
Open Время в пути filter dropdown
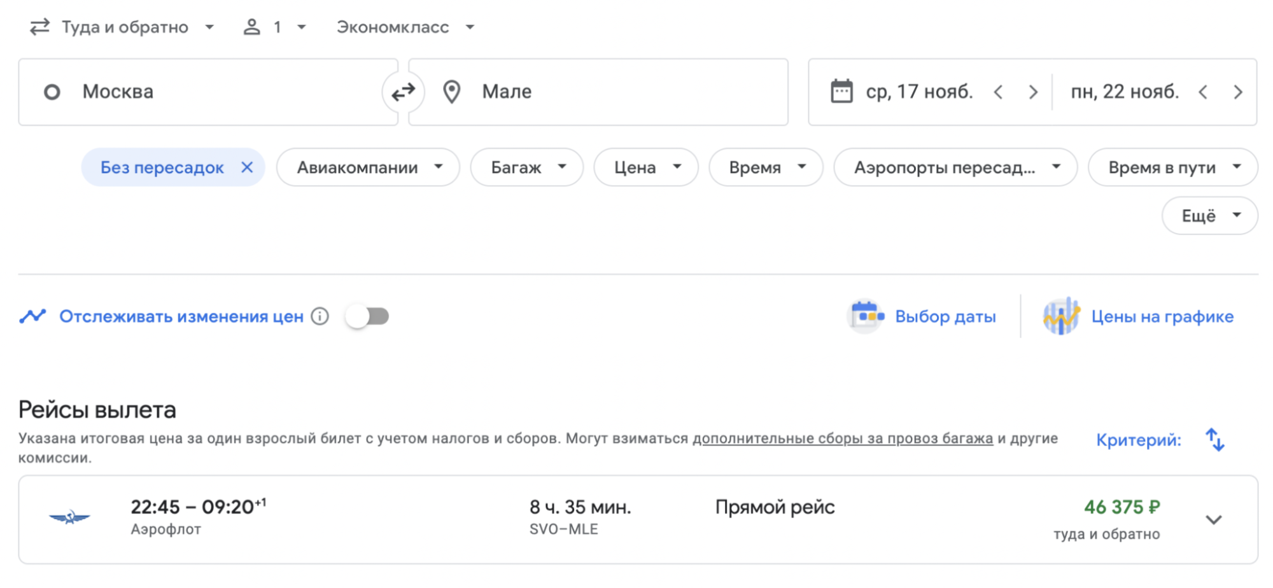(x=1173, y=167)
